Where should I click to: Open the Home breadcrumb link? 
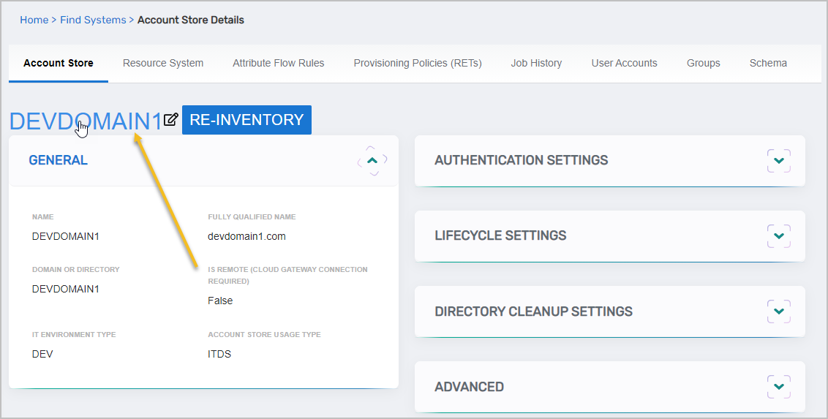34,20
